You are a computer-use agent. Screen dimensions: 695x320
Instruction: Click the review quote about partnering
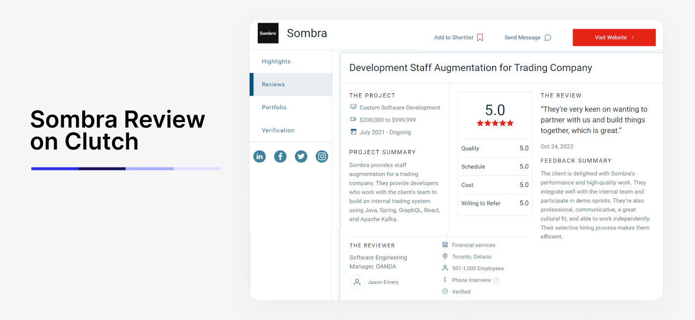pos(594,120)
